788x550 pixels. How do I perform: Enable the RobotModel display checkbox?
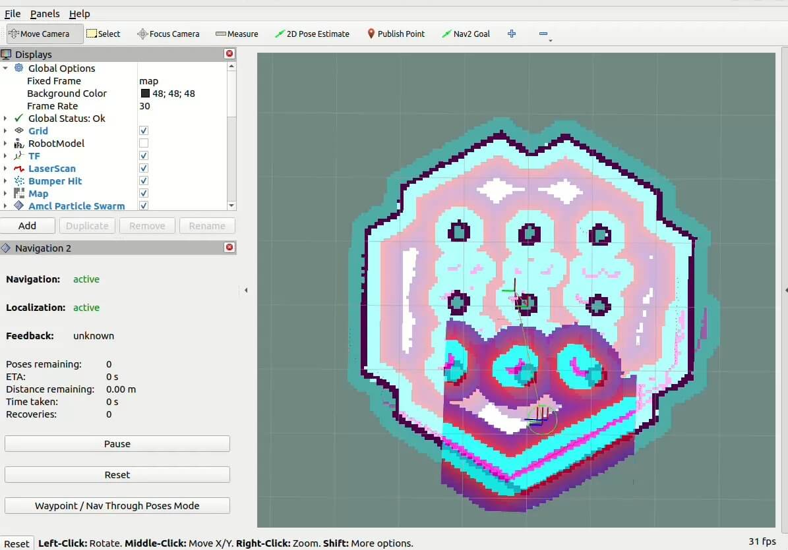(144, 144)
